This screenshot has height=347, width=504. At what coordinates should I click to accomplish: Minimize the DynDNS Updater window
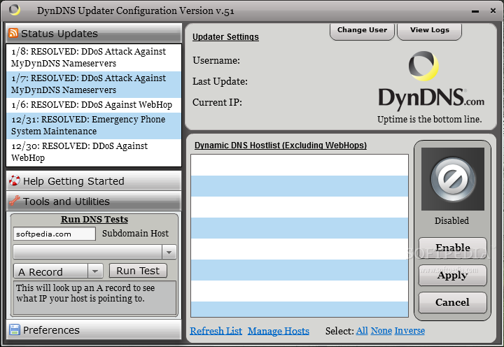pyautogui.click(x=475, y=11)
